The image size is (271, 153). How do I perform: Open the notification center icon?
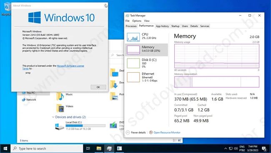point(264,148)
